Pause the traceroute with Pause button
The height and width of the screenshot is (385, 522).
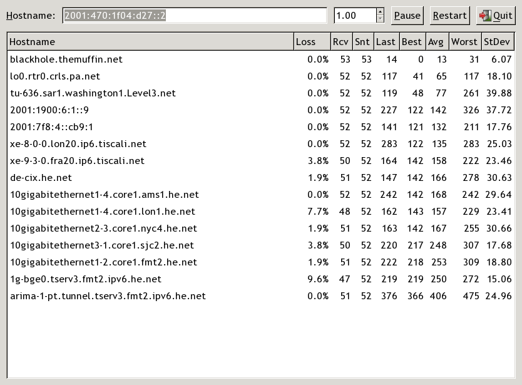[407, 16]
